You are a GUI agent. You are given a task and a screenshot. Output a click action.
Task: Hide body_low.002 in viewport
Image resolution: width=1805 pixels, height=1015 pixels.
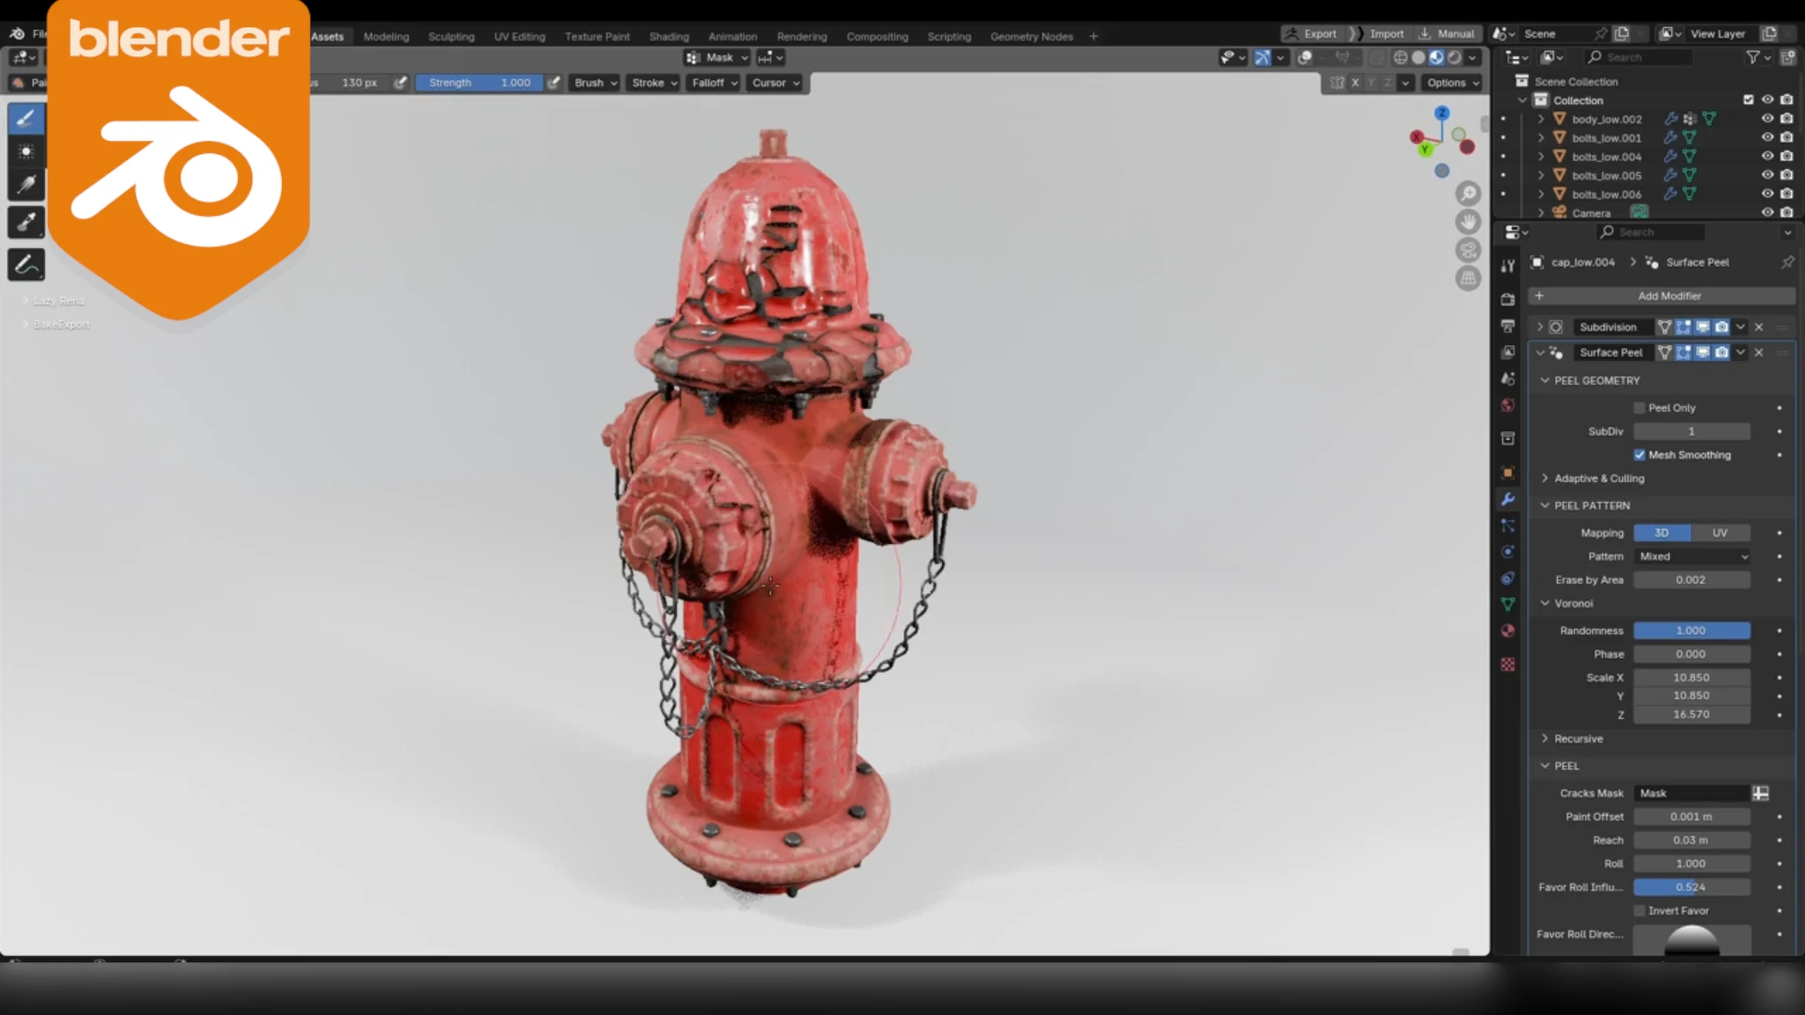pyautogui.click(x=1767, y=119)
